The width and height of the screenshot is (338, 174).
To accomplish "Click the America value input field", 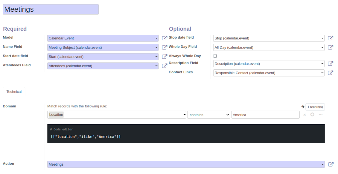I will (x=265, y=115).
